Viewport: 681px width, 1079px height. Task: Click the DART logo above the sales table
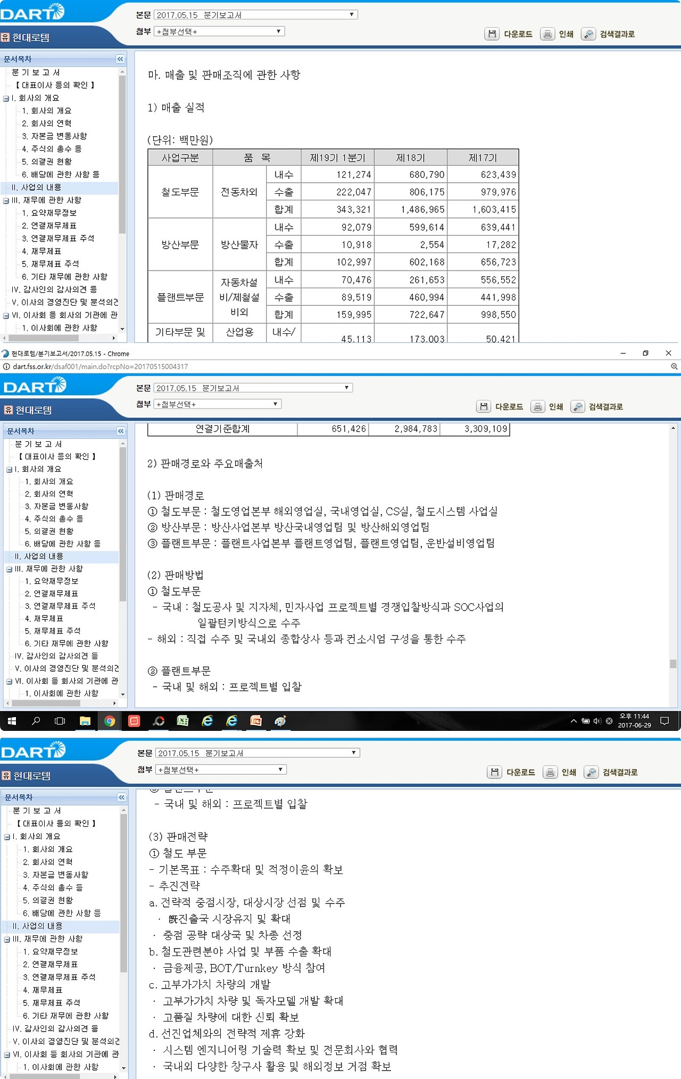pos(32,12)
